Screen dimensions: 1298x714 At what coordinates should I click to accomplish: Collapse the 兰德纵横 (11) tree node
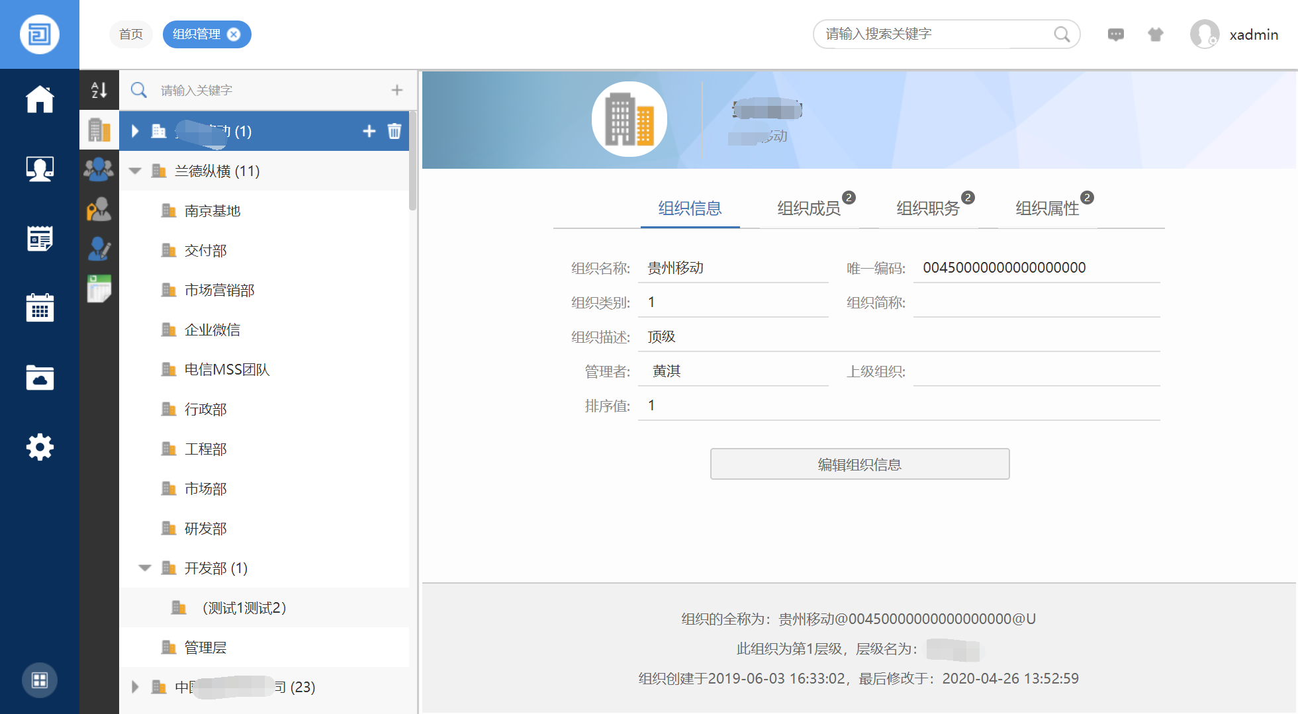135,171
